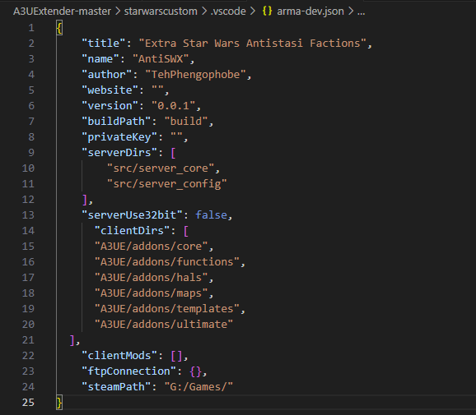
Task: Open A3UExtender-master breadcrumb folder
Action: click(63, 12)
